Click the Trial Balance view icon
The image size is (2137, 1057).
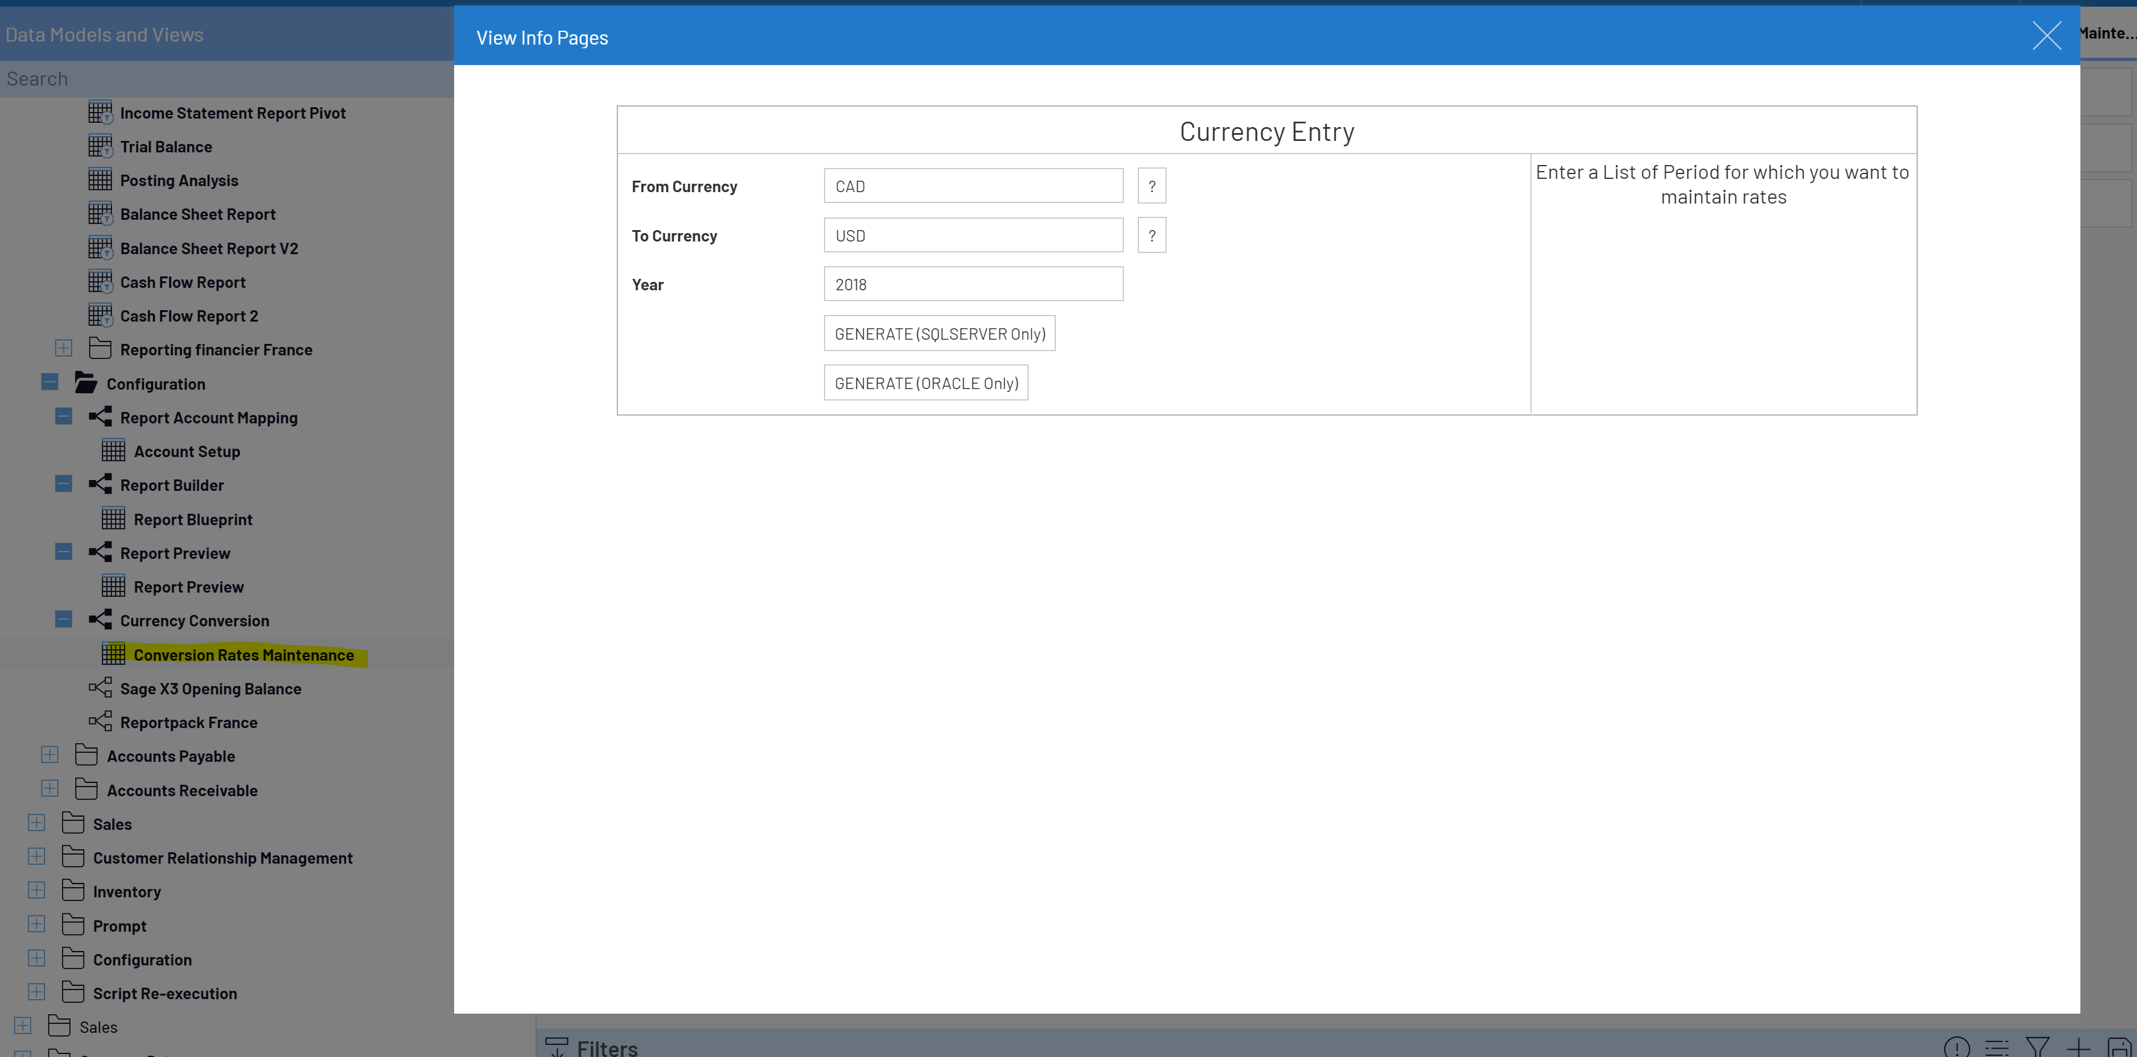pos(101,146)
